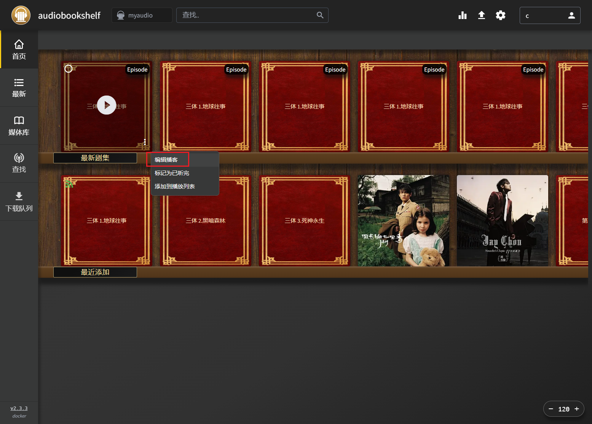Play the first 三体 1.地球往事 episode
Screen dimensions: 592x424
click(x=107, y=105)
